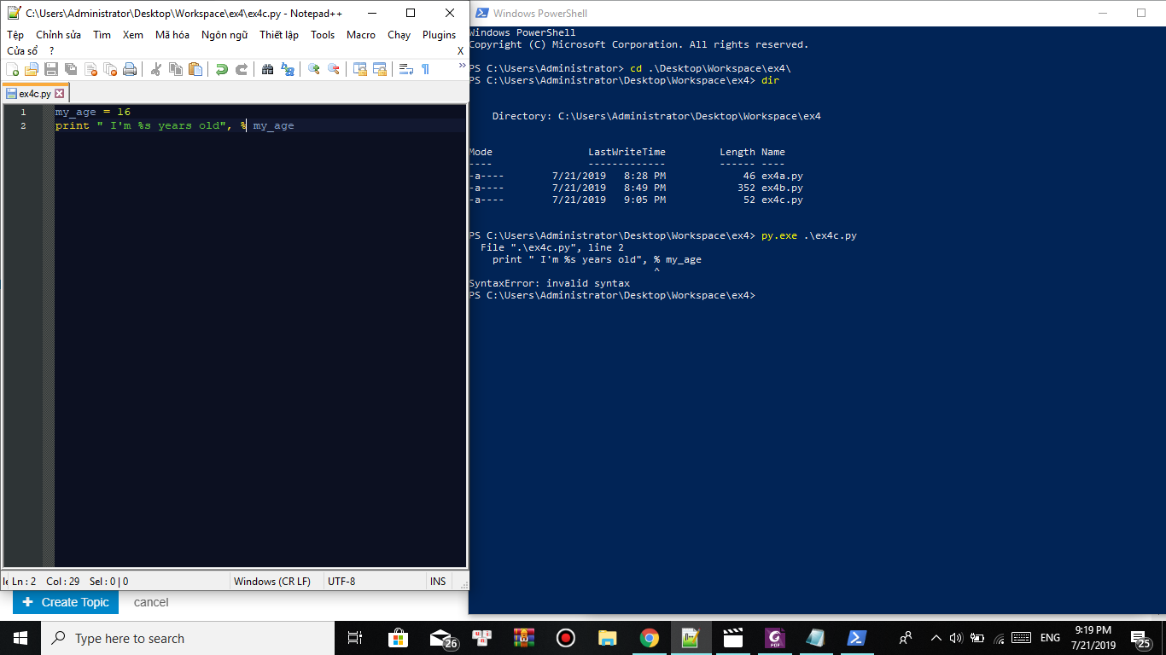Close the ex4c.py tab
This screenshot has width=1166, height=655.
59,94
